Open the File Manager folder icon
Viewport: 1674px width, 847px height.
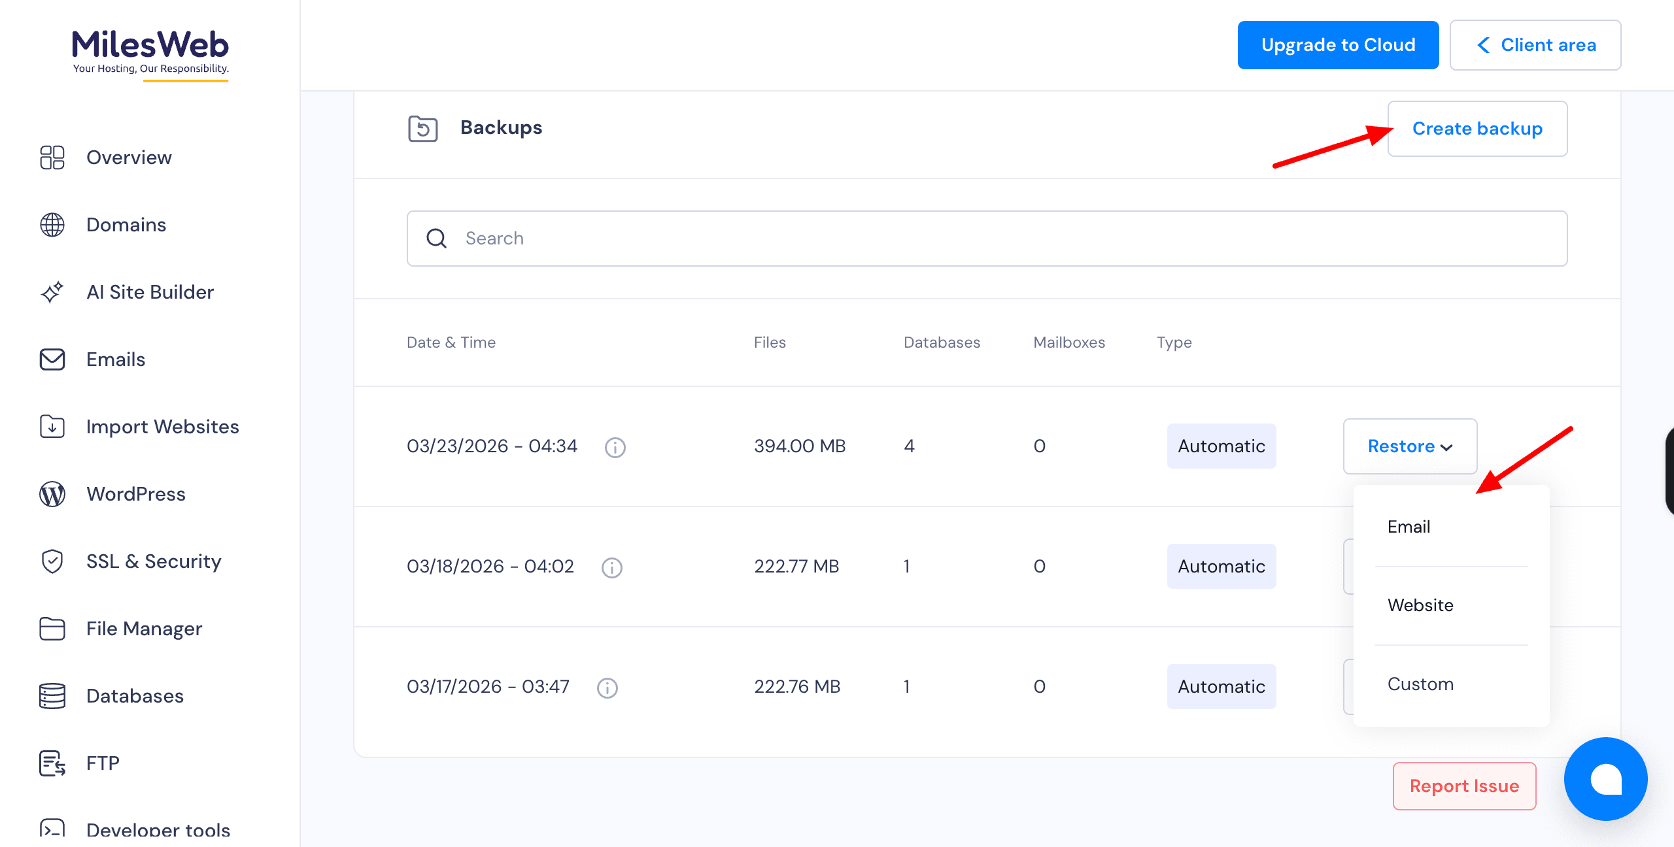[x=52, y=629]
